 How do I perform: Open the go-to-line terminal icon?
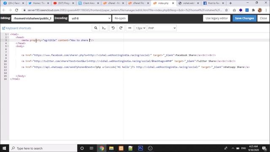click(104, 28)
